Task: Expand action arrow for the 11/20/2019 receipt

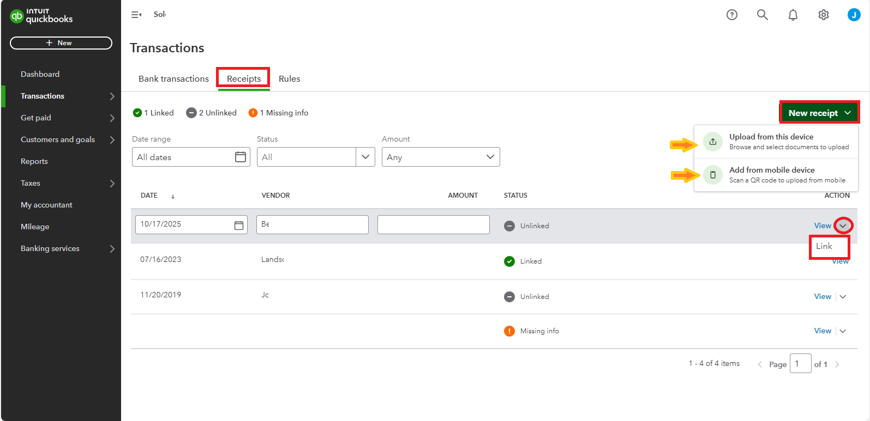Action: [843, 297]
